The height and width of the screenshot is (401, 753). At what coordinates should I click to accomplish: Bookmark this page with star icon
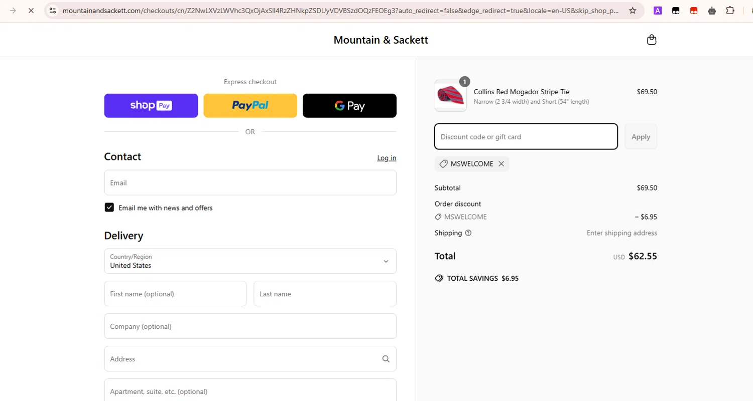pos(633,10)
